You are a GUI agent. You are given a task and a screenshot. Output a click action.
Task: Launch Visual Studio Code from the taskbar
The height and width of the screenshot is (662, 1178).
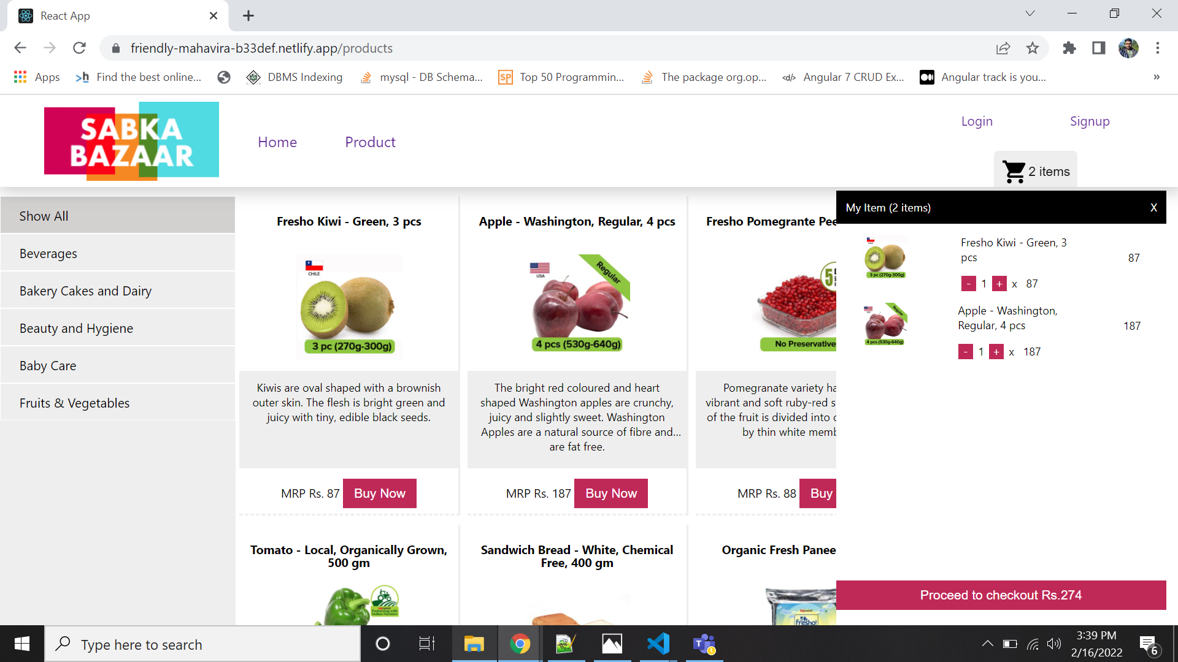point(658,644)
